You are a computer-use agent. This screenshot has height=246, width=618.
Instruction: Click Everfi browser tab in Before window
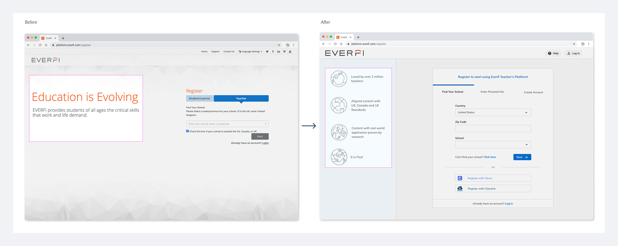(x=49, y=38)
